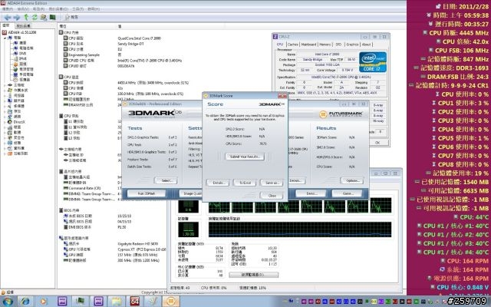
Task: Open Windows Media Player from the taskbar
Action: (43, 302)
